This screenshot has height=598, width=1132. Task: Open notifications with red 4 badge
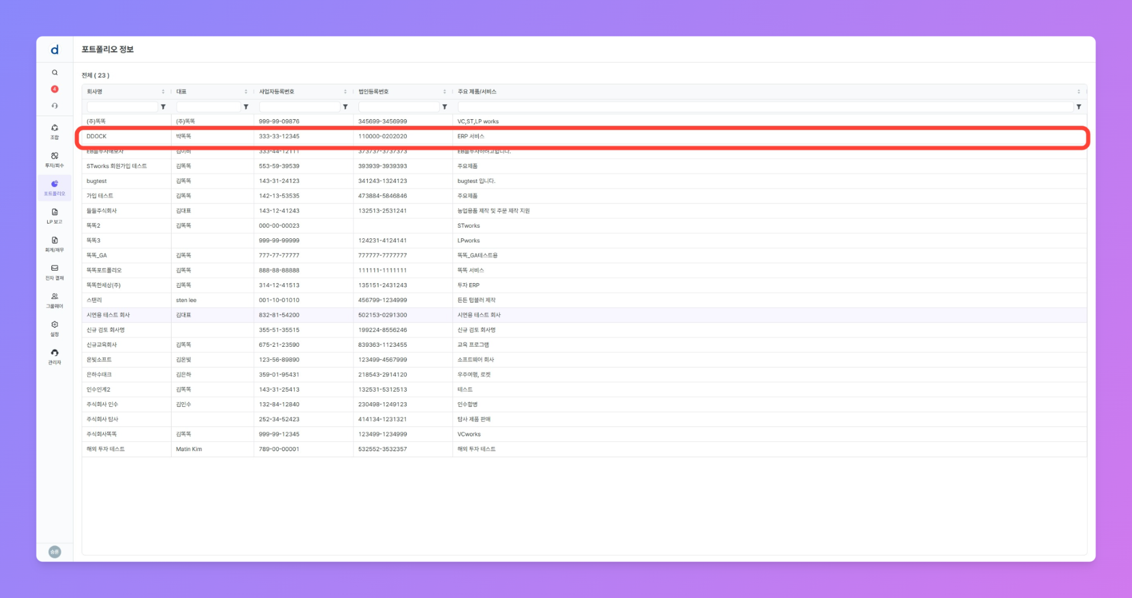coord(55,89)
